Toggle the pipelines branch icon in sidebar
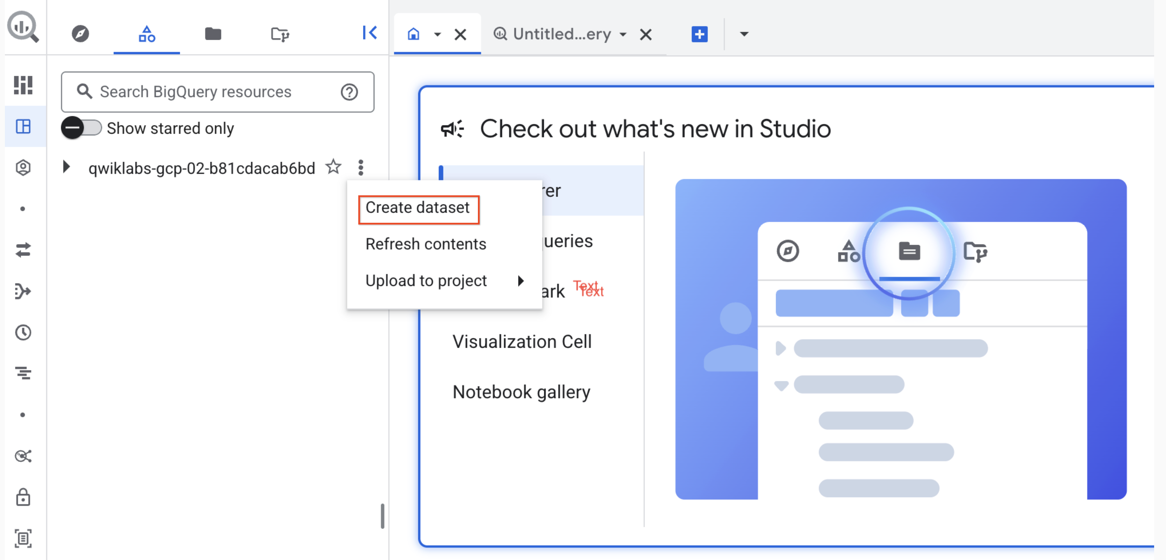The height and width of the screenshot is (560, 1166). coord(23,292)
